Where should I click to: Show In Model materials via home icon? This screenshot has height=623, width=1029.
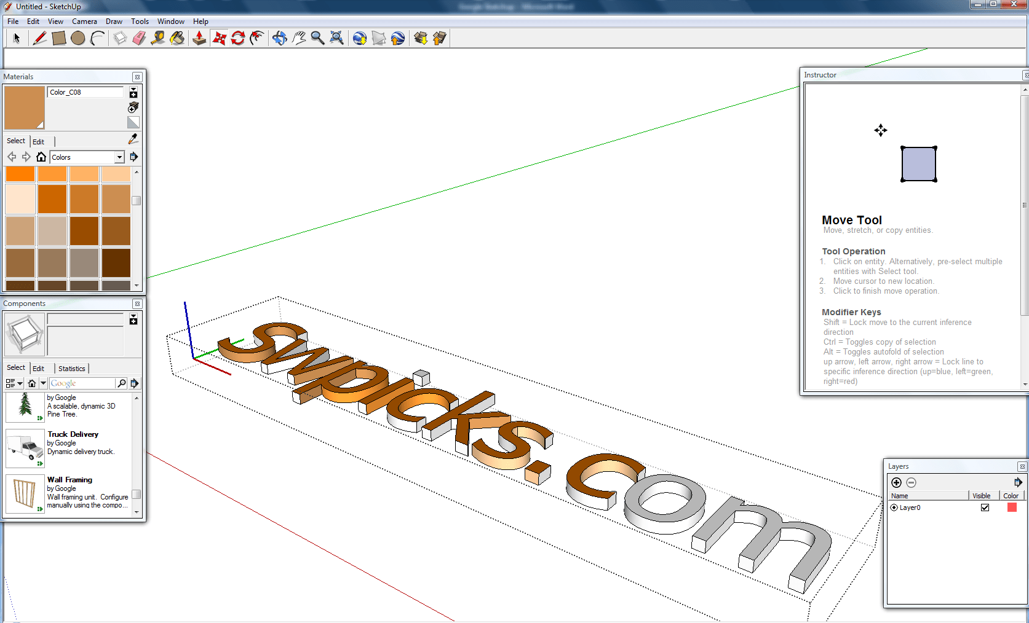[x=41, y=157]
